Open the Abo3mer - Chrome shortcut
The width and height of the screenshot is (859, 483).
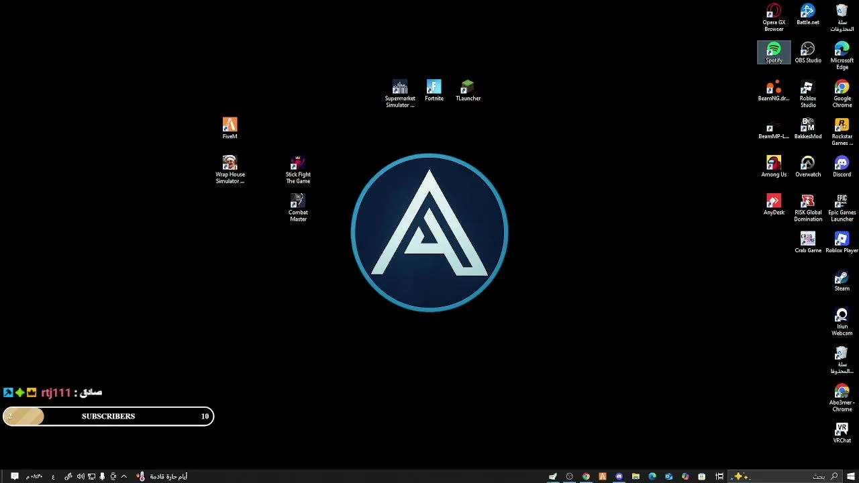point(842,398)
